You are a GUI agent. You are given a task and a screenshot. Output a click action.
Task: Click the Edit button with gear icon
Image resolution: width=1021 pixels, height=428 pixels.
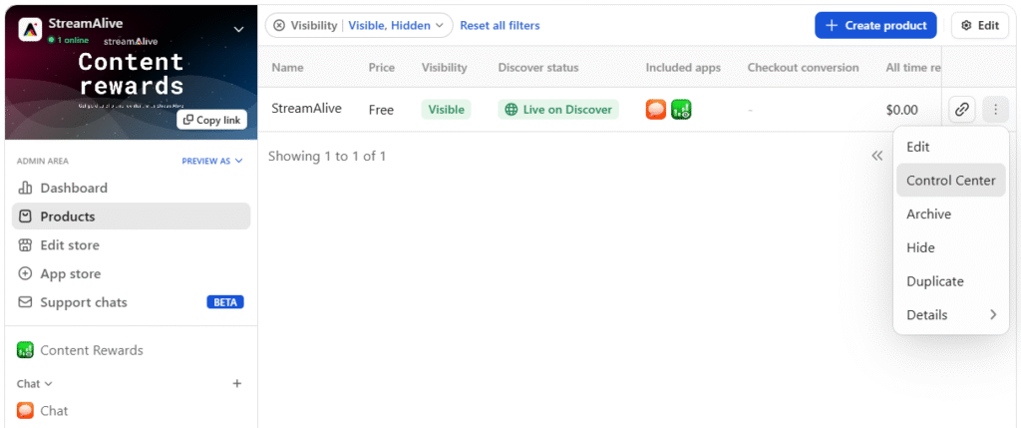(x=980, y=25)
